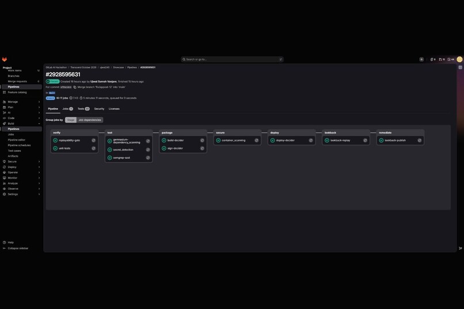
Task: Switch to the Tests tab
Action: click(x=83, y=109)
